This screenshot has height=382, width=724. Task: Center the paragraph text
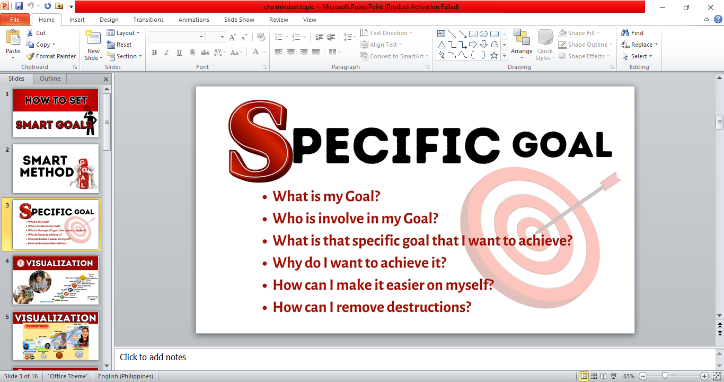tap(291, 52)
